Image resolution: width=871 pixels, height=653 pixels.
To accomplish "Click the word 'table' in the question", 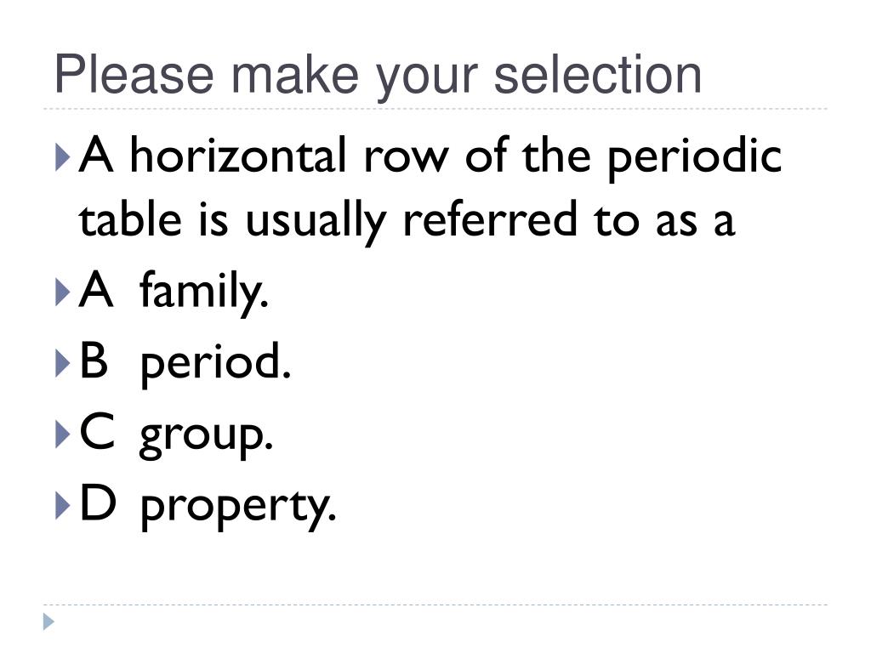I will click(130, 219).
